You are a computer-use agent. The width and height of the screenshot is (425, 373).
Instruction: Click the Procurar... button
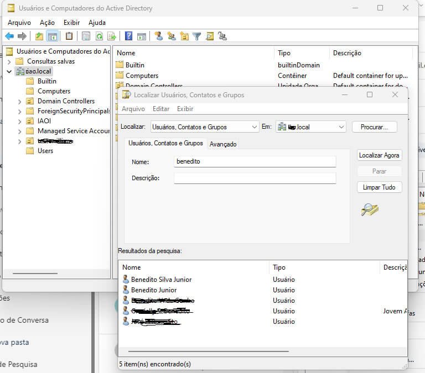pos(374,127)
